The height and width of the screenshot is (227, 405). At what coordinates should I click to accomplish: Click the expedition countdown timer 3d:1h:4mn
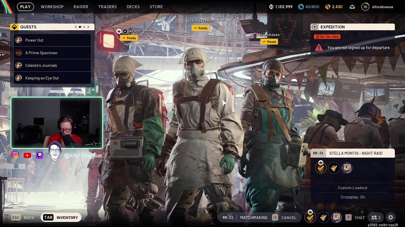pyautogui.click(x=327, y=37)
